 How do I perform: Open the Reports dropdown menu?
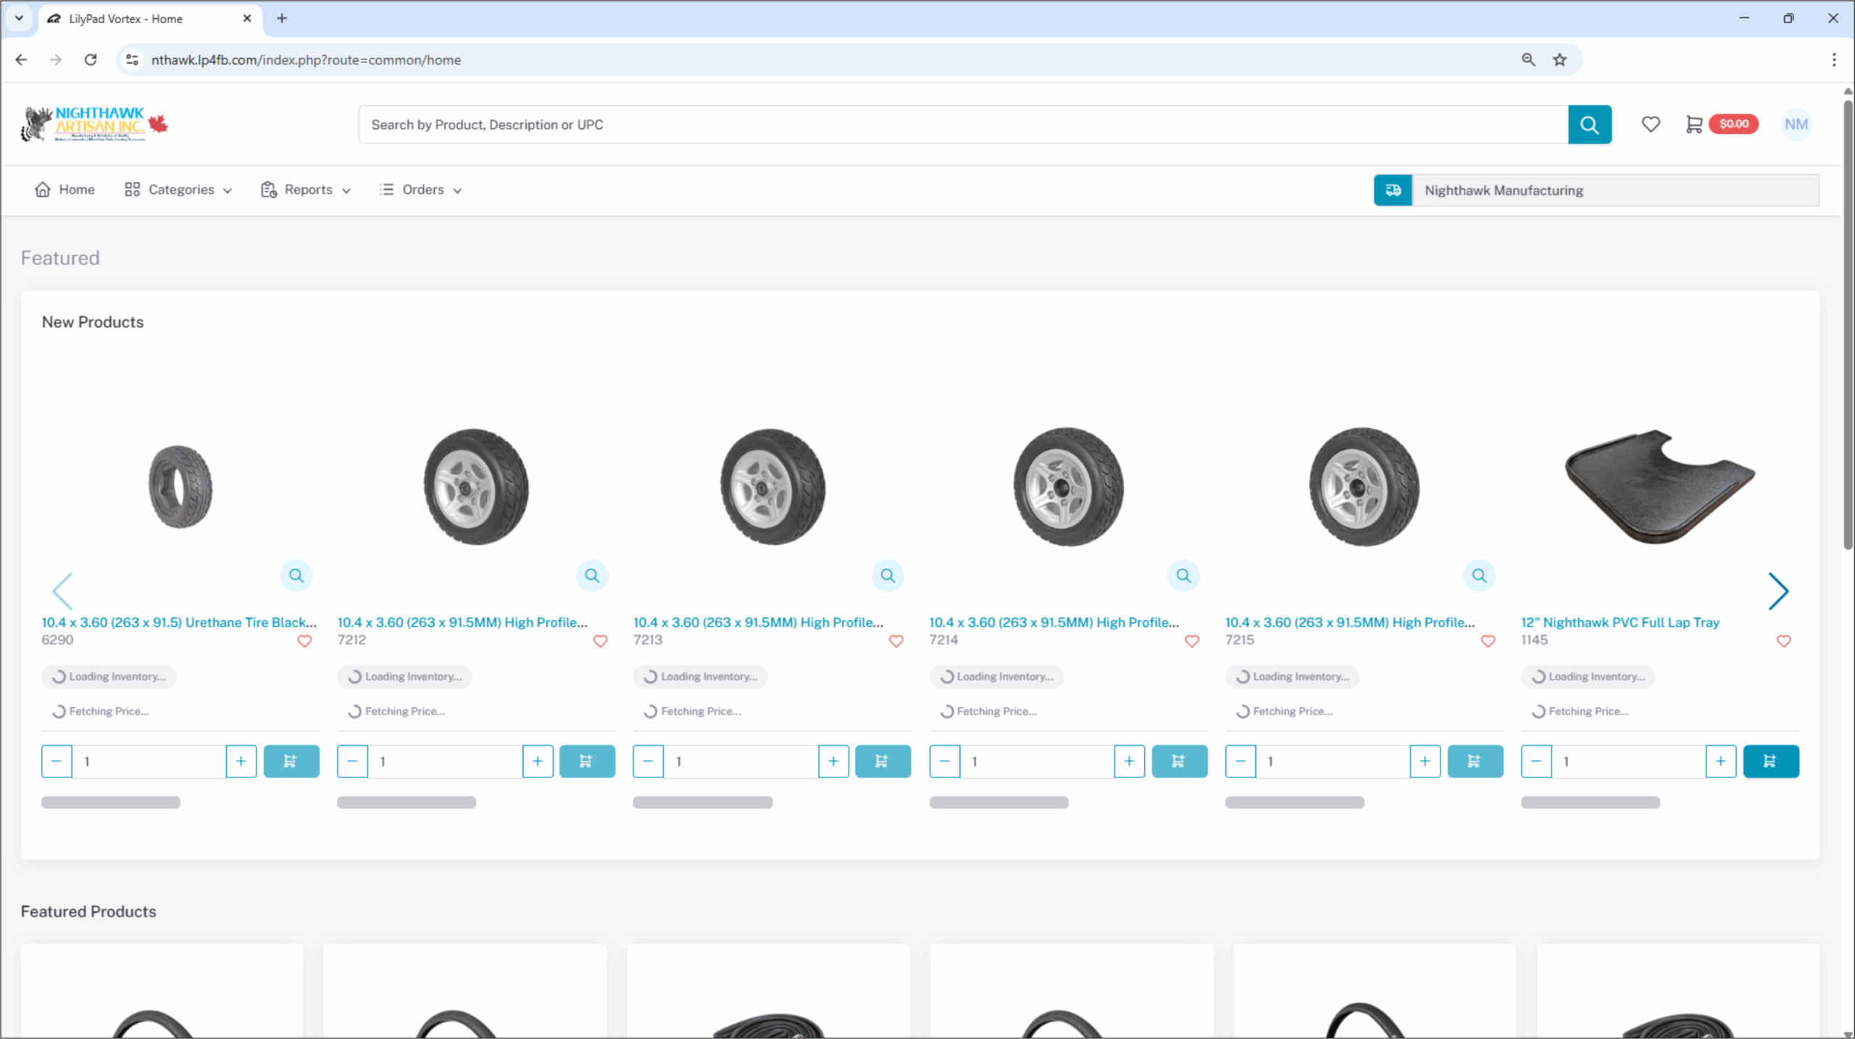[306, 190]
